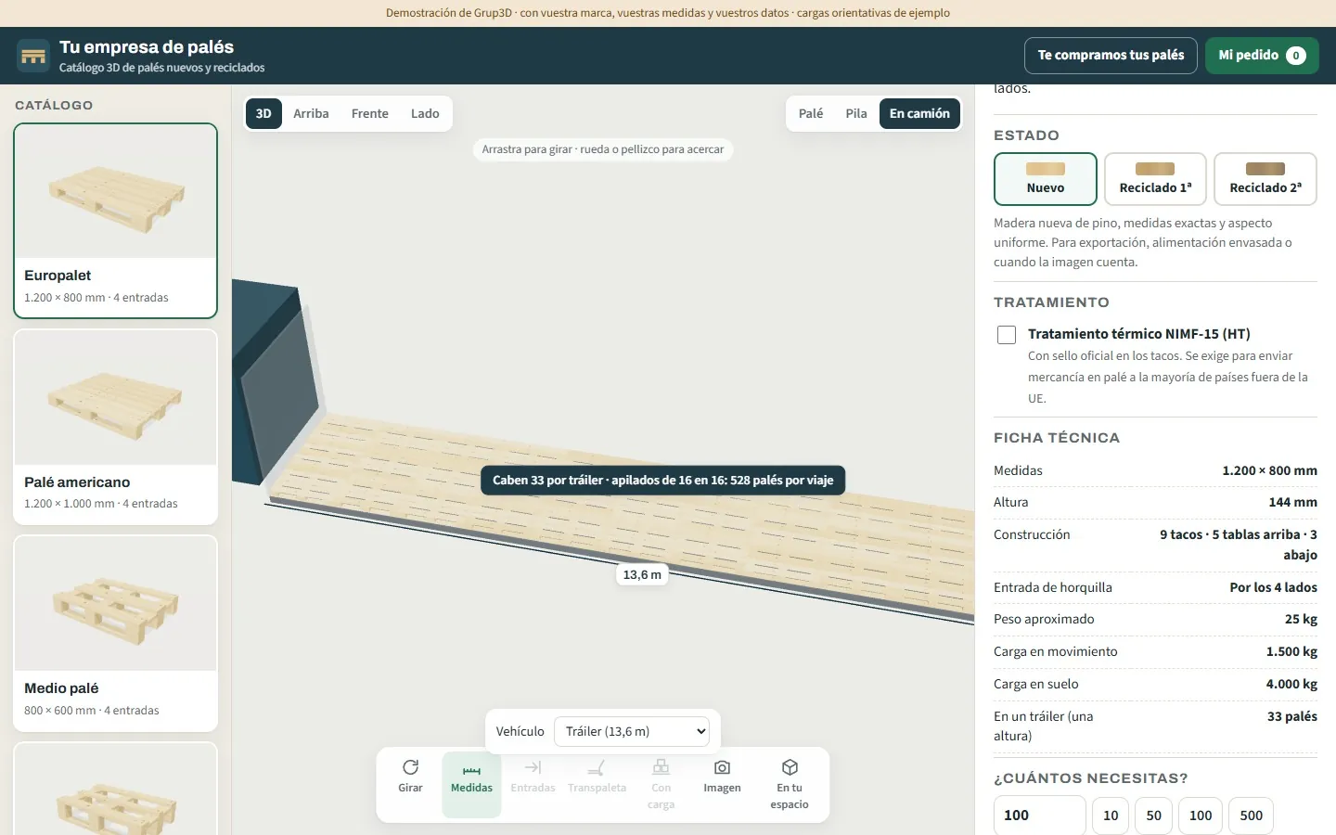Select the Reciclado 2ª condition option

coord(1265,179)
